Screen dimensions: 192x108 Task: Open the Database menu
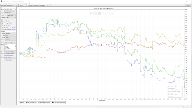point(10,3)
